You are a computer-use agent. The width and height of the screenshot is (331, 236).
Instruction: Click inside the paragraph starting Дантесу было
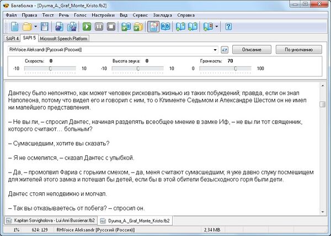pyautogui.click(x=157, y=100)
